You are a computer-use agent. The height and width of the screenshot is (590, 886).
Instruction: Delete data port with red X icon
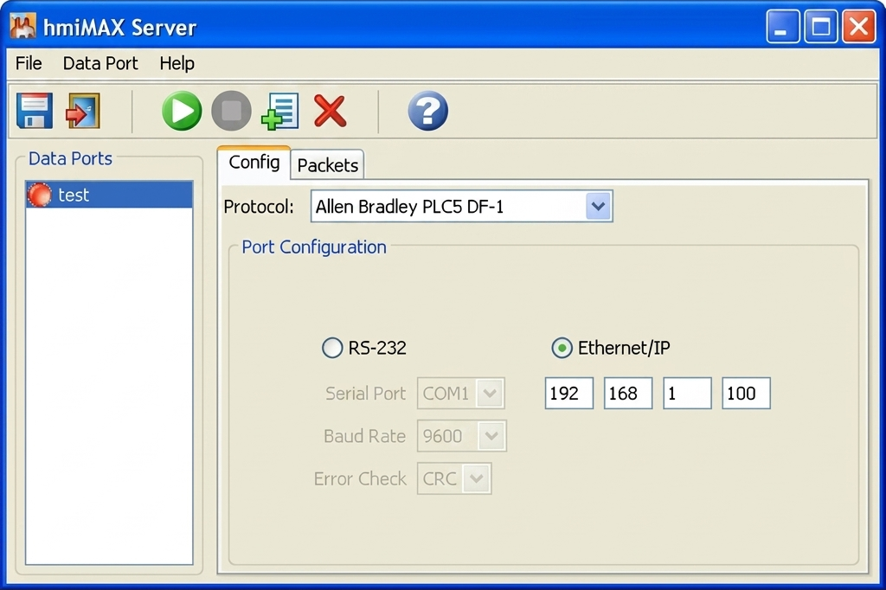click(x=330, y=111)
